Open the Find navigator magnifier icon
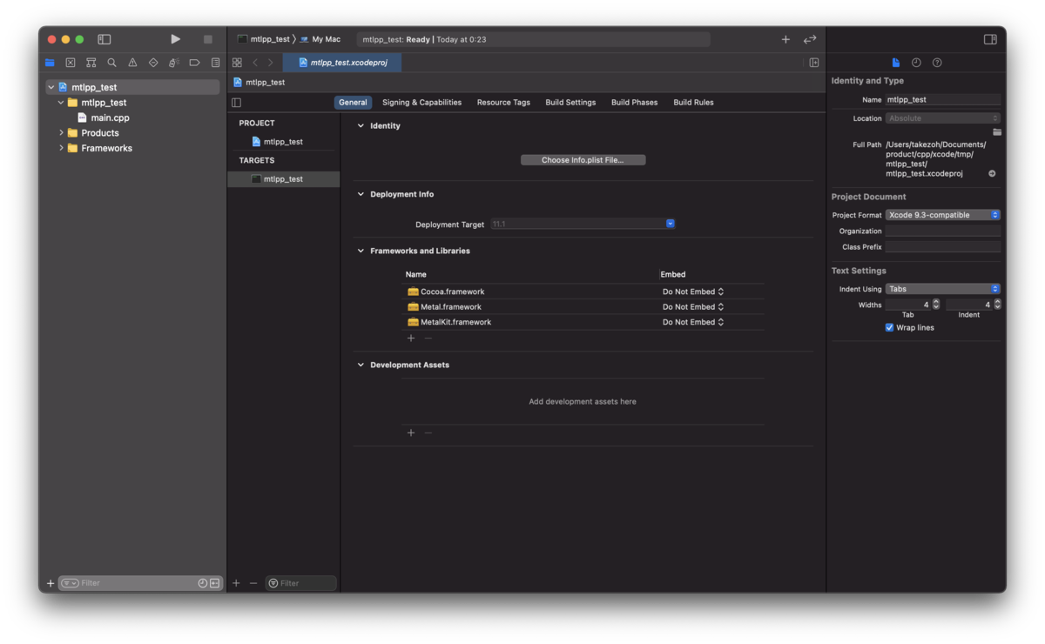The height and width of the screenshot is (644, 1045). (111, 63)
